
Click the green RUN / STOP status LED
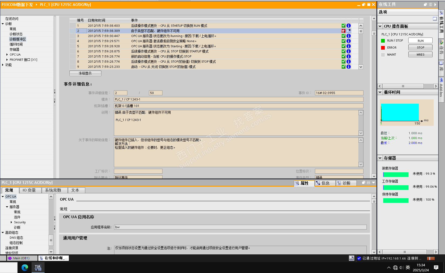(x=383, y=41)
